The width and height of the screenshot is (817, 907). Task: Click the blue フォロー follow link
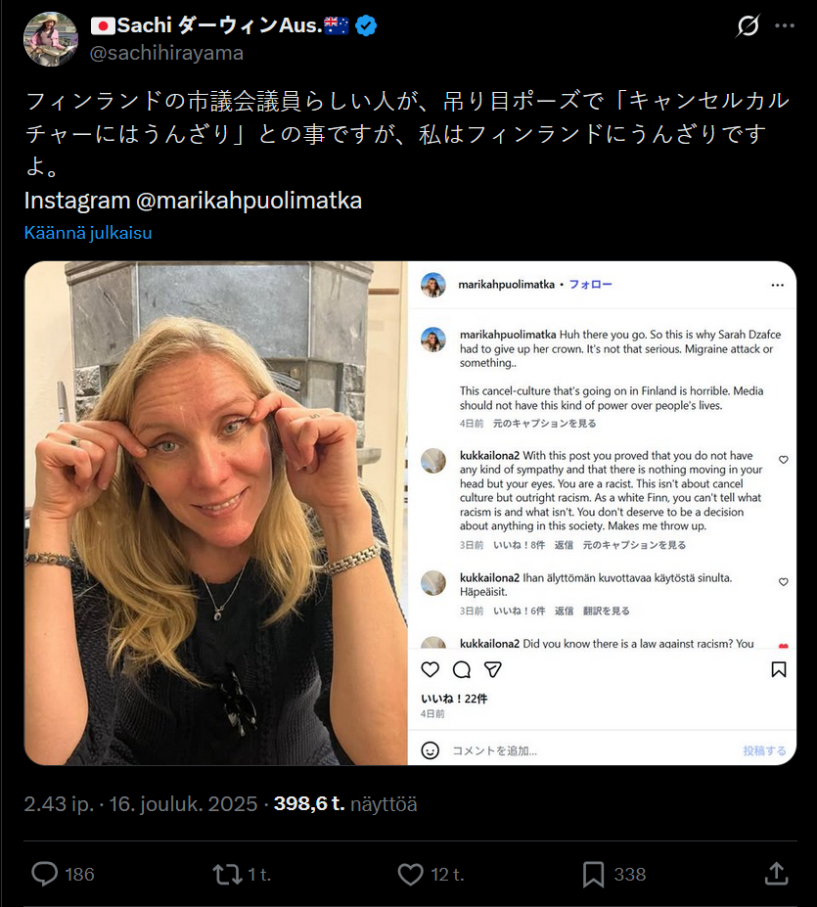(590, 284)
